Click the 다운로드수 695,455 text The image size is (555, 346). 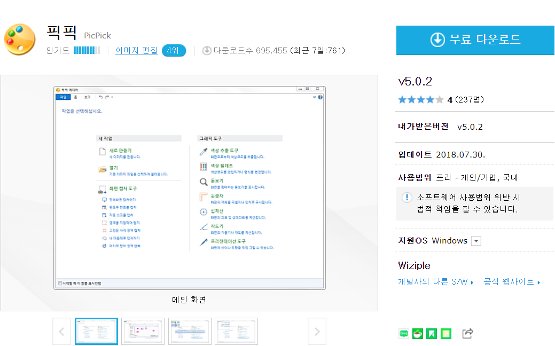pyautogui.click(x=250, y=51)
